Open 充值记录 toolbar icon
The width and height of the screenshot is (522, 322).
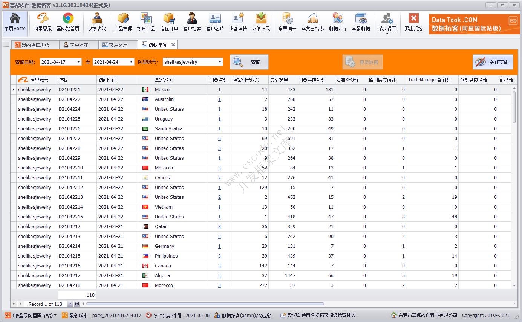[261, 22]
